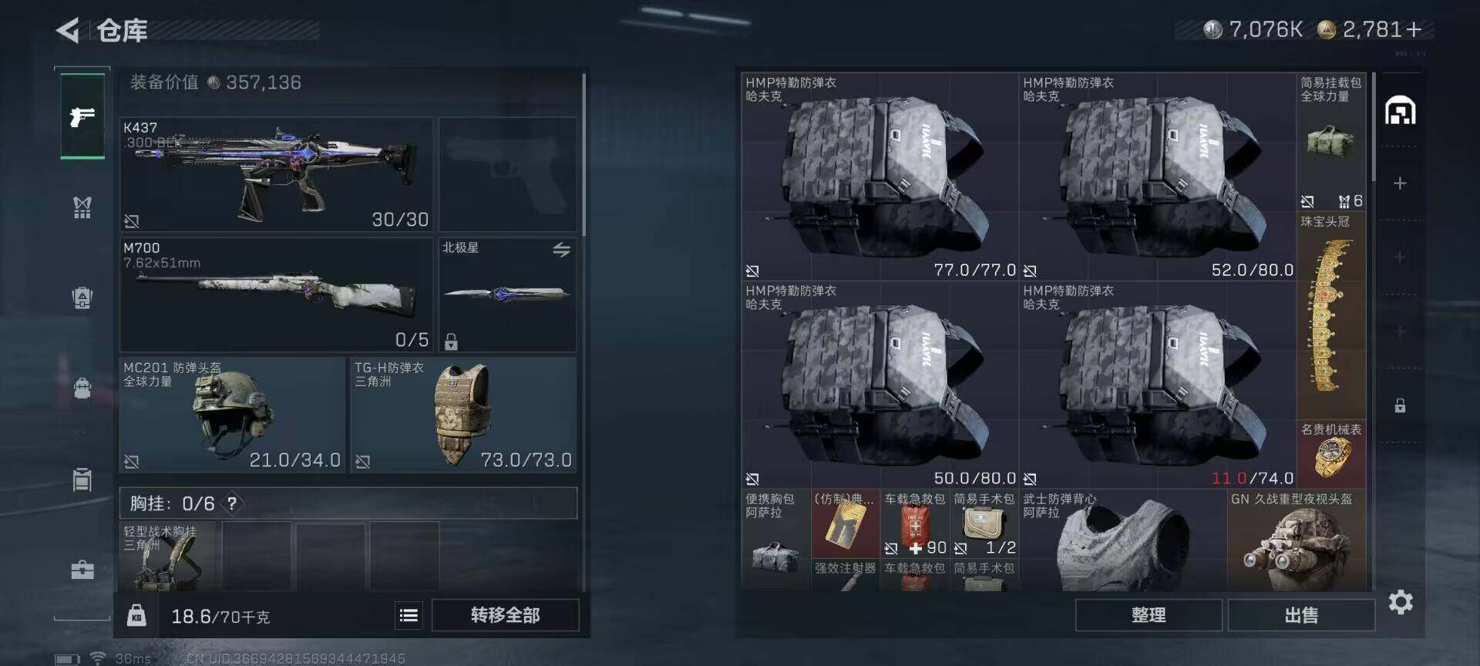
Task: Select the 珠宝头冠 jewel crown item
Action: point(1330,315)
